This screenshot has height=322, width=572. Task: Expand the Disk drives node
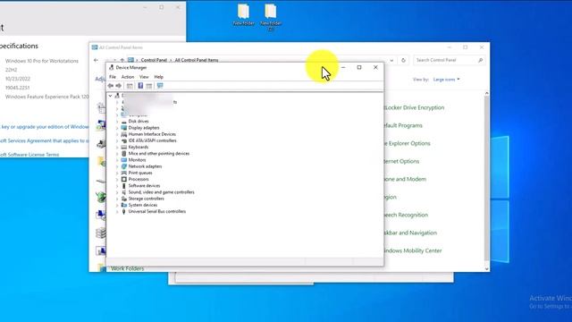point(117,122)
